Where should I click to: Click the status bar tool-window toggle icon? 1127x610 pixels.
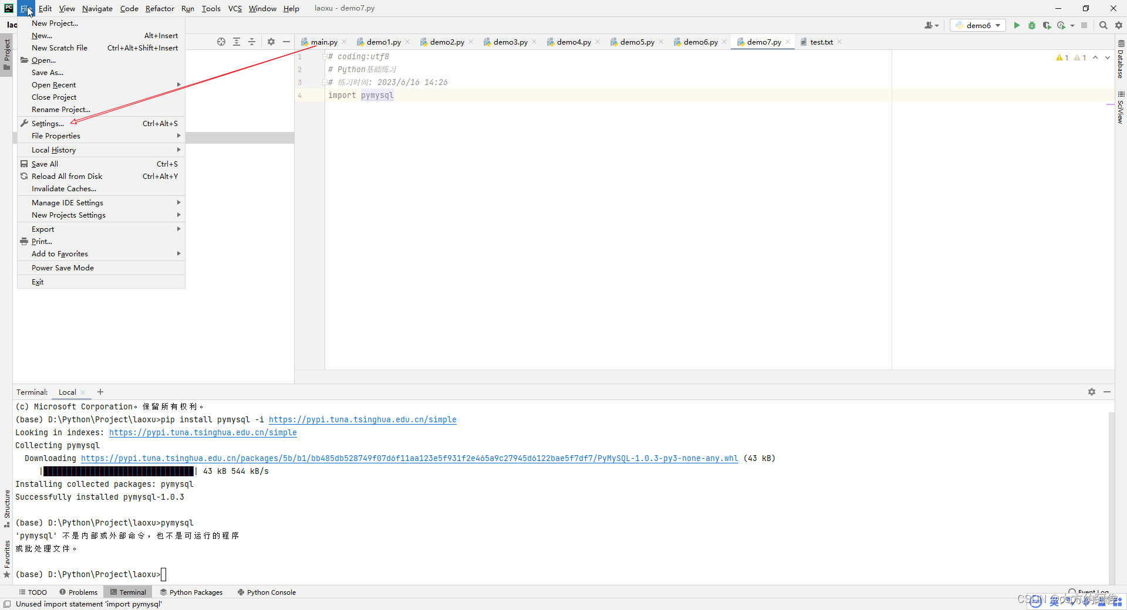click(x=7, y=604)
